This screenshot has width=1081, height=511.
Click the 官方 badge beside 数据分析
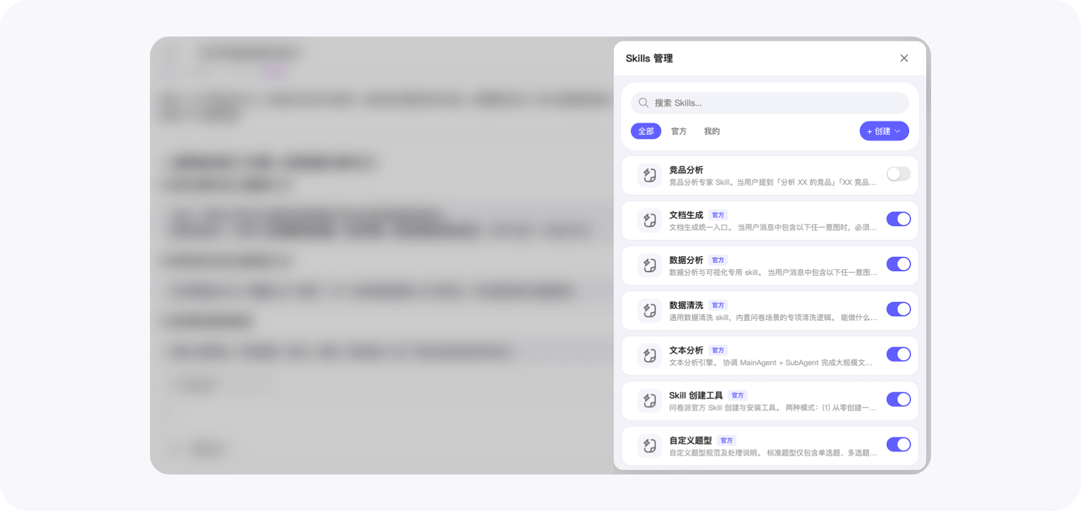point(718,260)
